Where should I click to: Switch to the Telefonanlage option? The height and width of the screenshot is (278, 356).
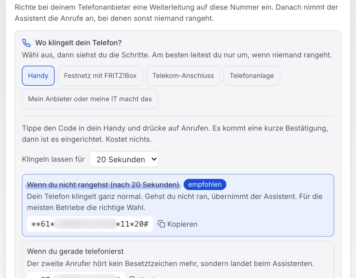pyautogui.click(x=252, y=76)
